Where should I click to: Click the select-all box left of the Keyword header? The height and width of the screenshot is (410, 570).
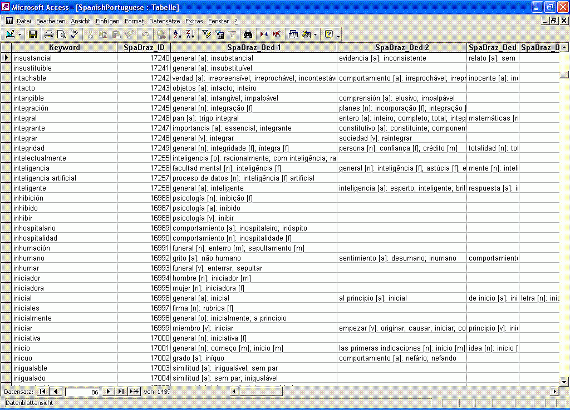click(6, 47)
